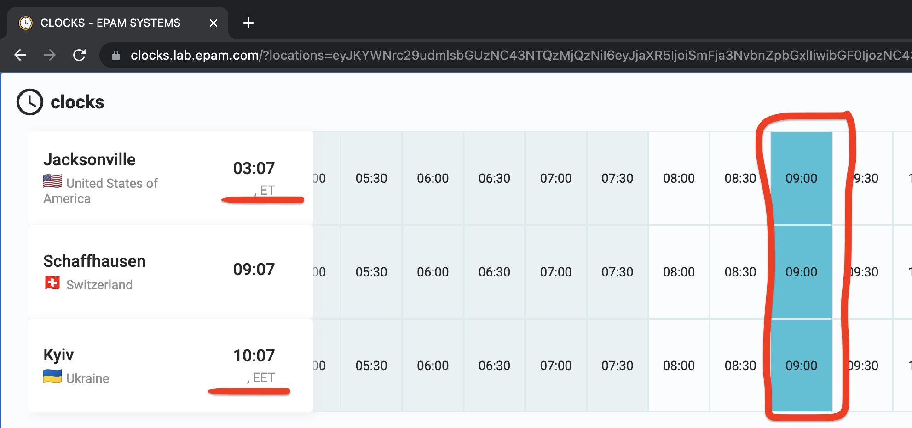Click the clocks logo icon
Viewport: 912px width, 428px height.
(x=29, y=101)
